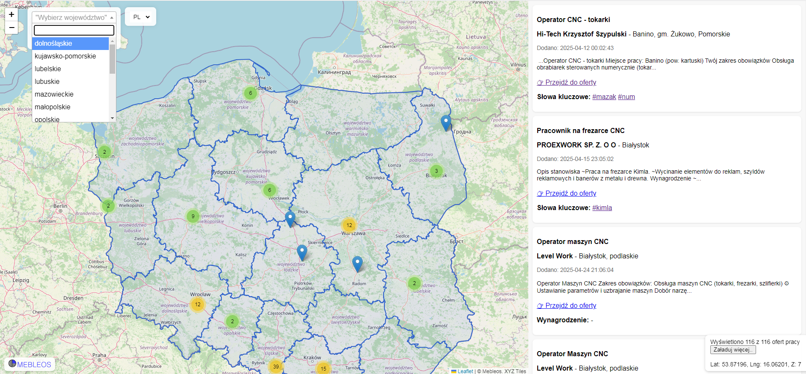This screenshot has height=374, width=806.
Task: Click the Wynagrodzenie label
Action: [563, 320]
